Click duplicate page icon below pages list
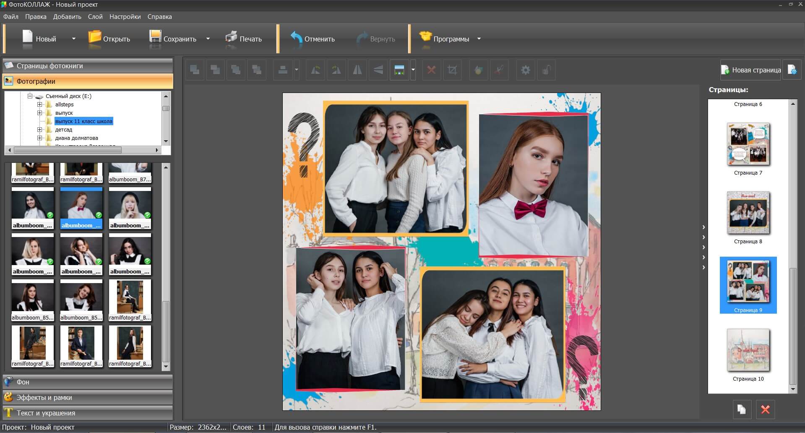 pos(742,409)
